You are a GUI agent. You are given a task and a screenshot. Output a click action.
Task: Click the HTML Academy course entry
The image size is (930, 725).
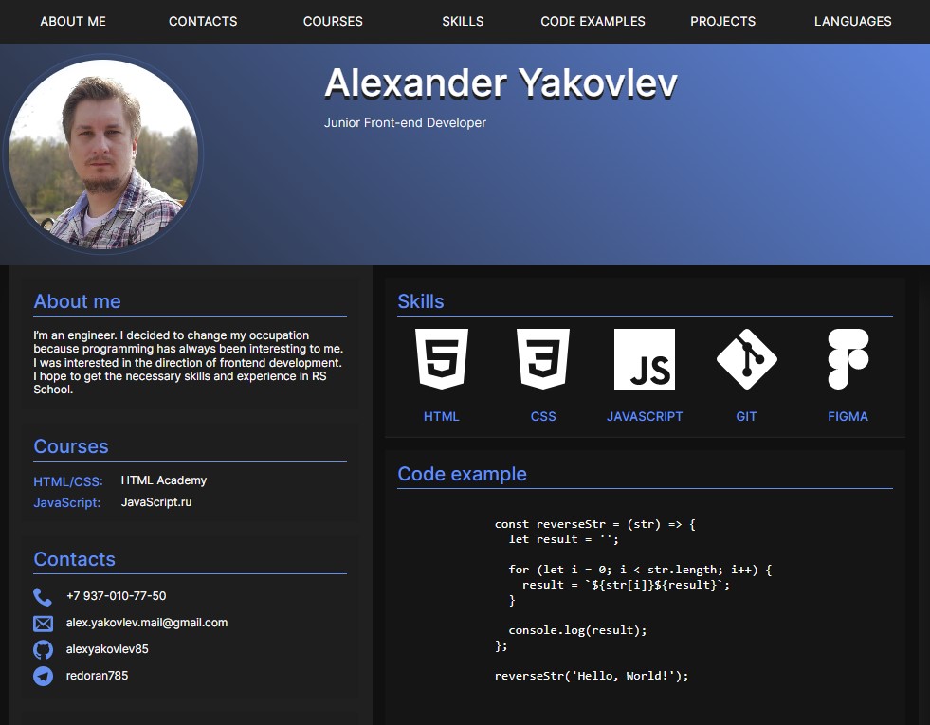pos(163,480)
